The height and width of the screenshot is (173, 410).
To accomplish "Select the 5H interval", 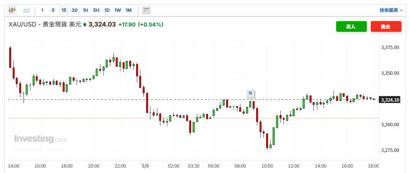I will coord(96,10).
